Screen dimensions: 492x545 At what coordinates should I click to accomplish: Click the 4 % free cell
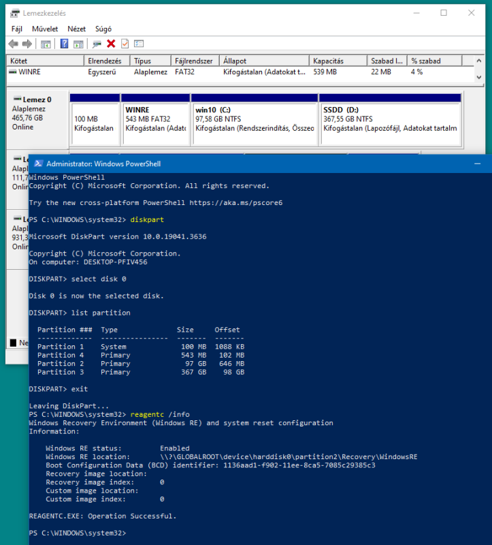(x=417, y=72)
